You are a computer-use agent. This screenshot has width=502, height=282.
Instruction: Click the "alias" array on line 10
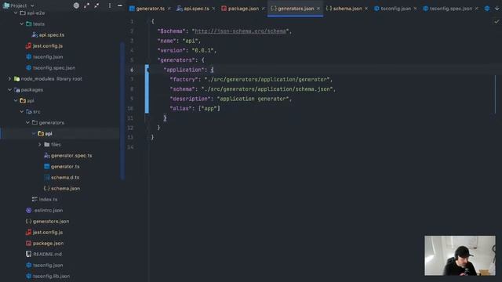pyautogui.click(x=209, y=108)
